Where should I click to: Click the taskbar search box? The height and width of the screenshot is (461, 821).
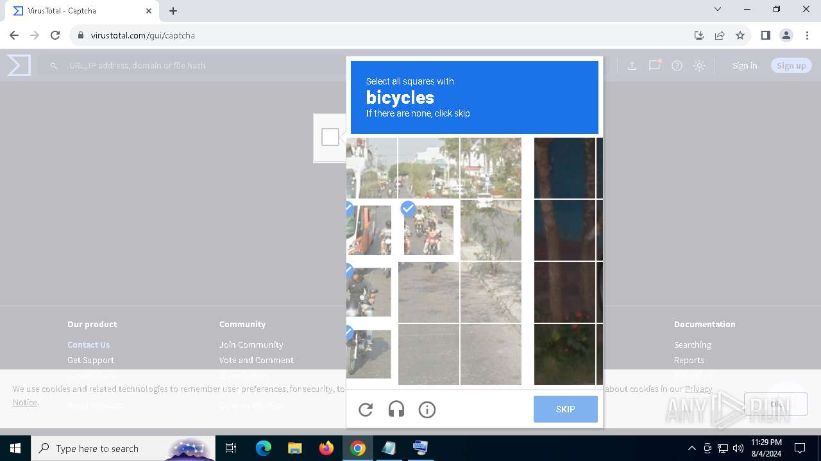[122, 448]
